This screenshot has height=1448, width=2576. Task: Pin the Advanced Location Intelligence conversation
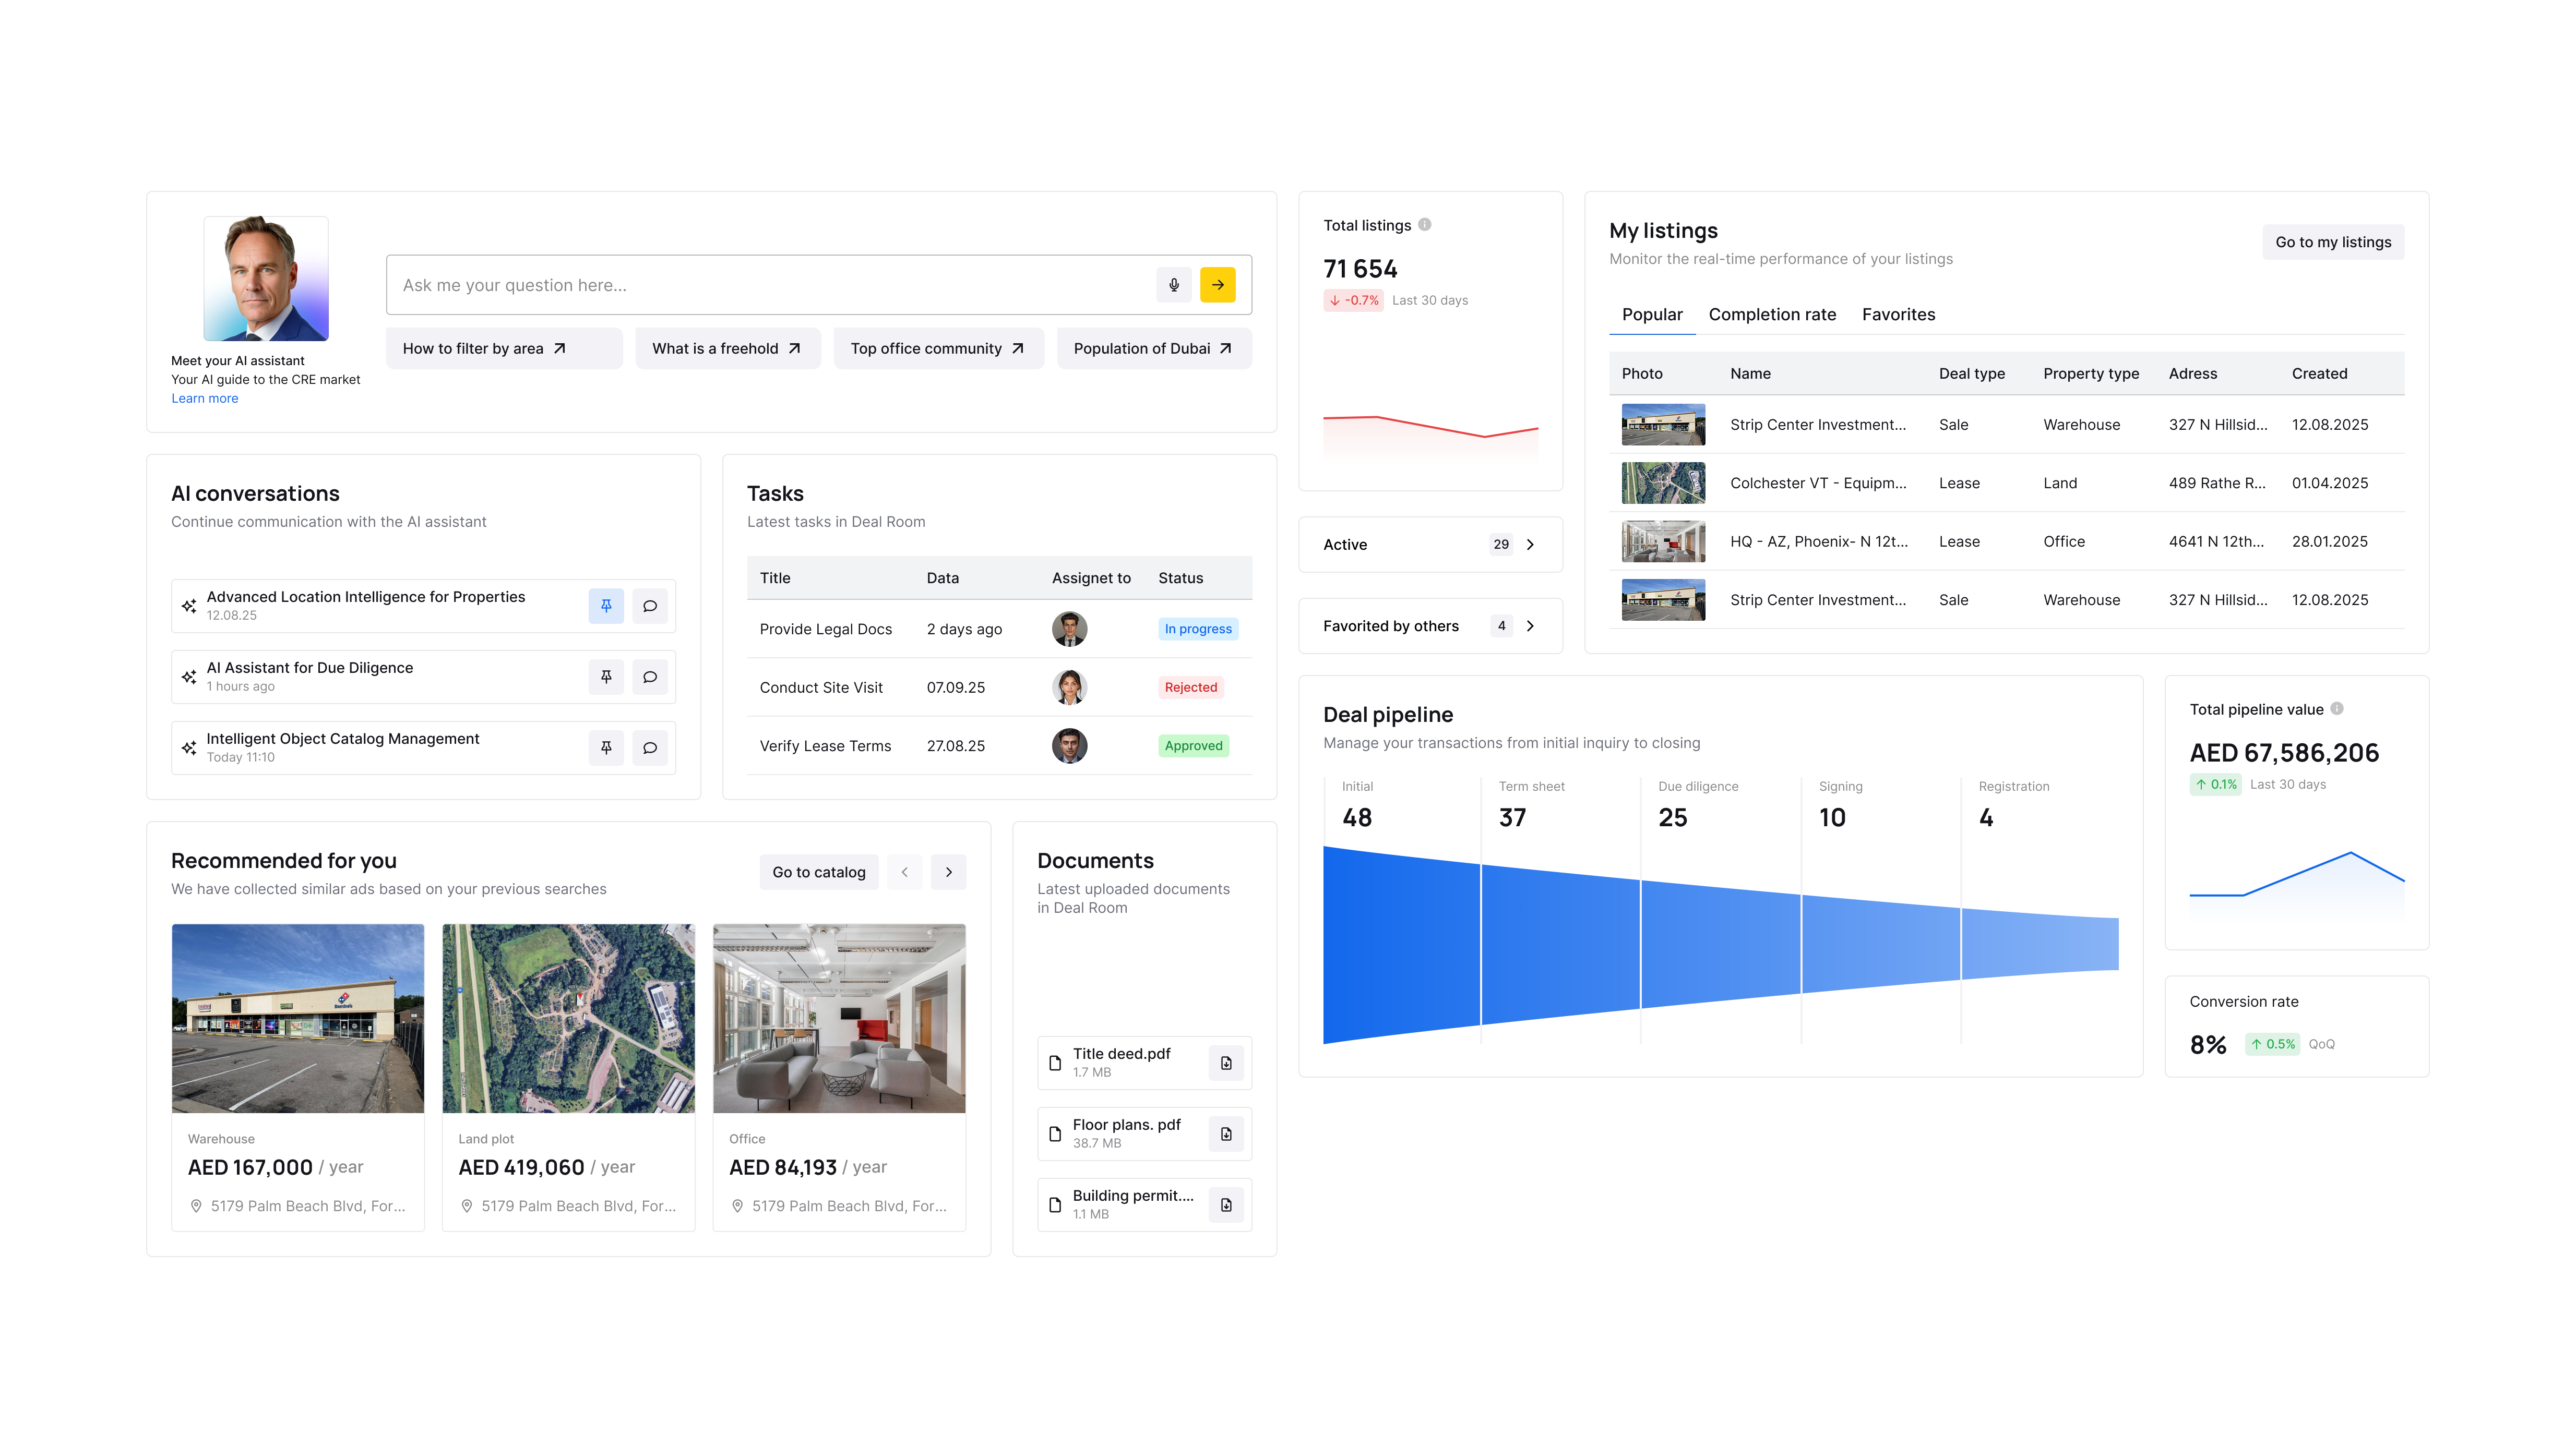(606, 606)
